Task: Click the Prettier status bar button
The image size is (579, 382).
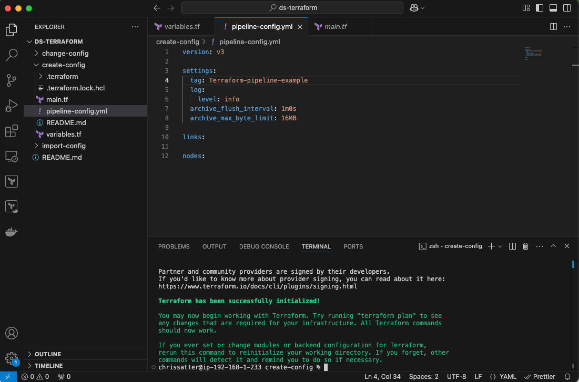Action: pyautogui.click(x=540, y=377)
